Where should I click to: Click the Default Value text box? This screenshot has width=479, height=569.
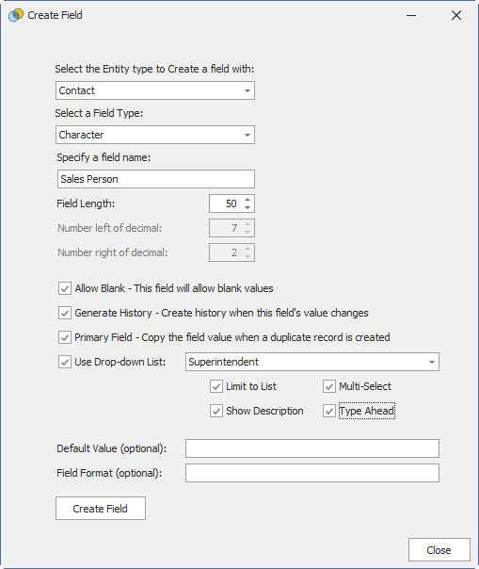point(312,448)
